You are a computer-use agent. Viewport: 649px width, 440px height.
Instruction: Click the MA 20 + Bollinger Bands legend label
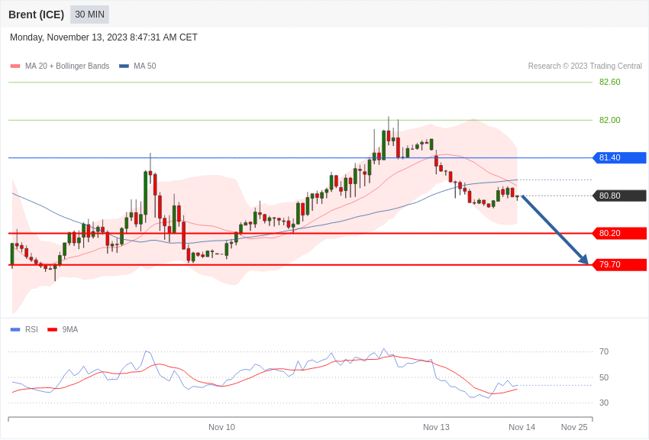tap(67, 66)
